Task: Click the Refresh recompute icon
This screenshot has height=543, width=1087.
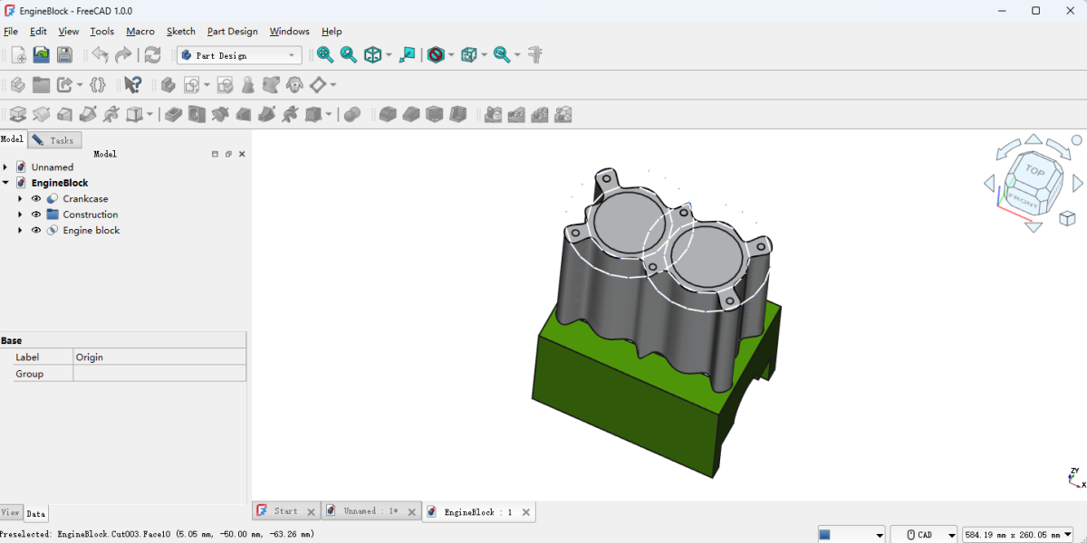Action: [x=152, y=55]
